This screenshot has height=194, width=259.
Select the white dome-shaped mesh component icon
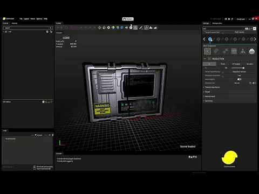pyautogui.click(x=251, y=52)
